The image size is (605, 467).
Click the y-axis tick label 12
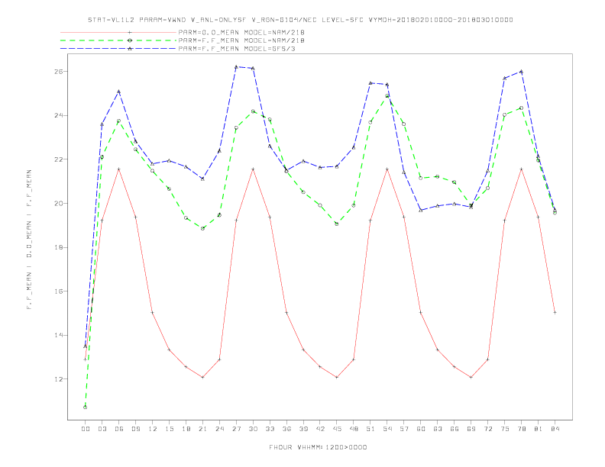point(58,379)
